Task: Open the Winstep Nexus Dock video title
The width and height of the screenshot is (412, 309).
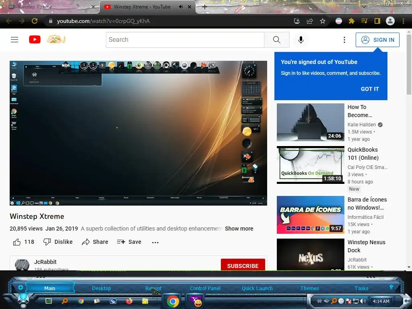Action: coord(366,246)
